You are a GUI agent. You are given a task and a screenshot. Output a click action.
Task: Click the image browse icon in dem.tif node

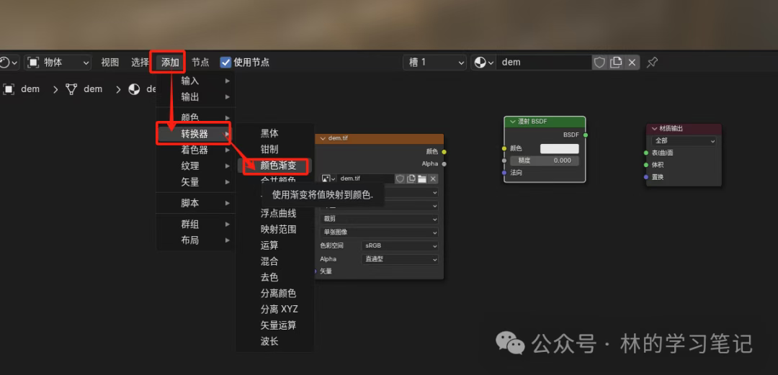click(328, 179)
